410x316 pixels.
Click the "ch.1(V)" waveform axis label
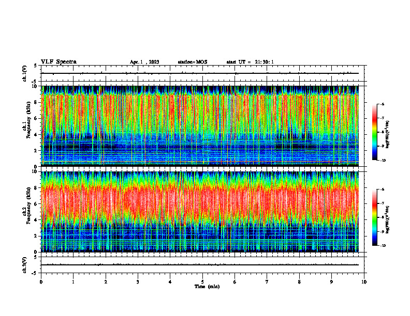(24, 73)
